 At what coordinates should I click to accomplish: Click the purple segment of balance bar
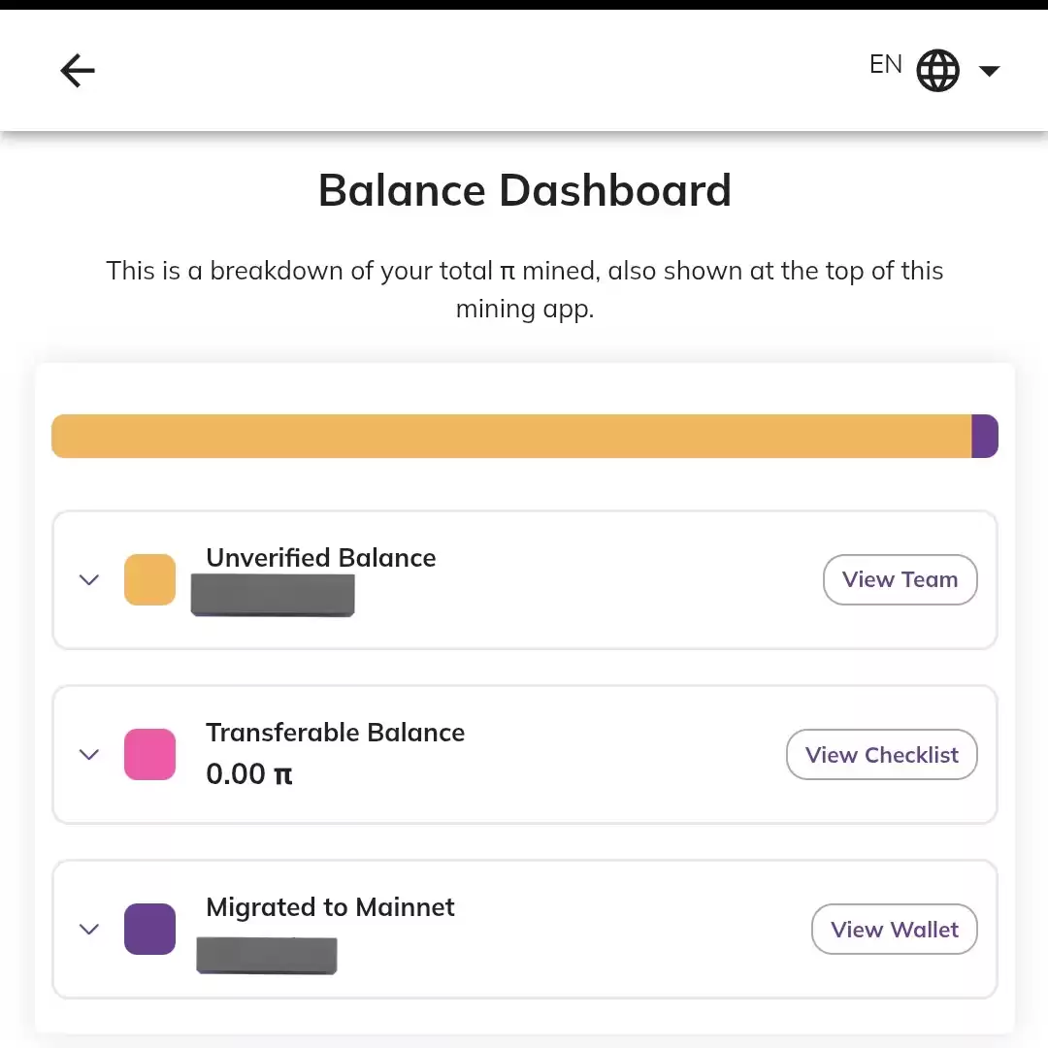[985, 437]
